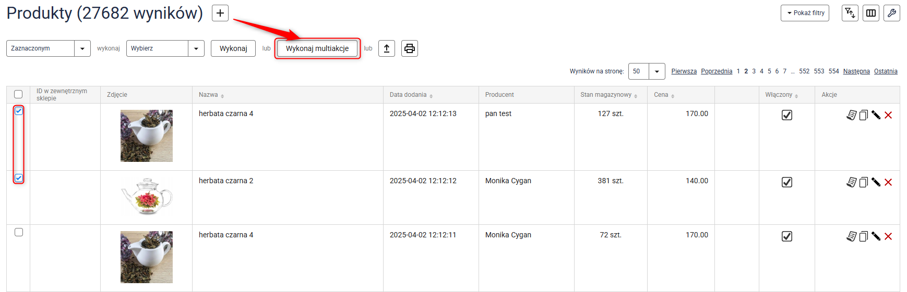Click the Wykonaj multiakcje button
This screenshot has width=907, height=292.
[x=317, y=48]
